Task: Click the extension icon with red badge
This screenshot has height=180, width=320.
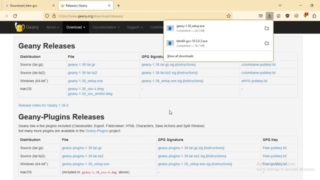Action: pos(305,15)
